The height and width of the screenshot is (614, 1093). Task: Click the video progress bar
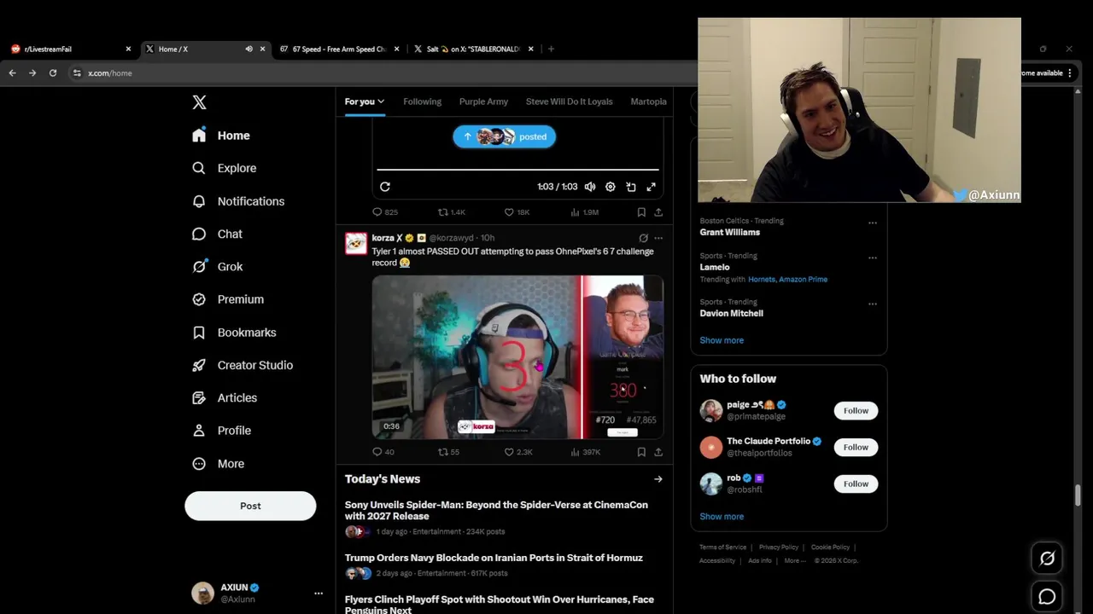(x=517, y=170)
